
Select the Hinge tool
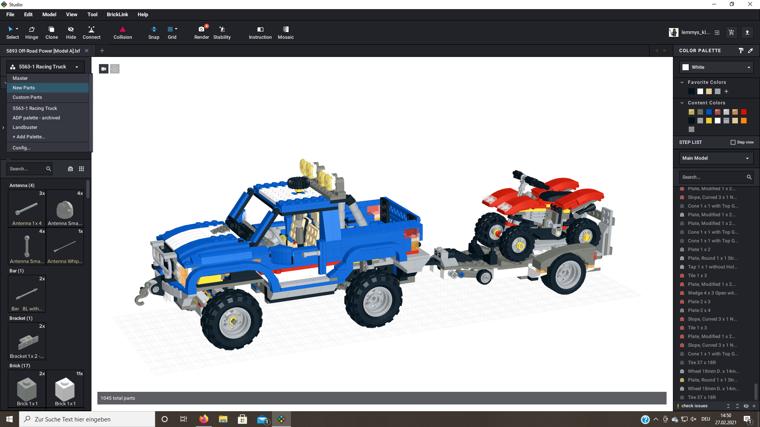tap(32, 32)
